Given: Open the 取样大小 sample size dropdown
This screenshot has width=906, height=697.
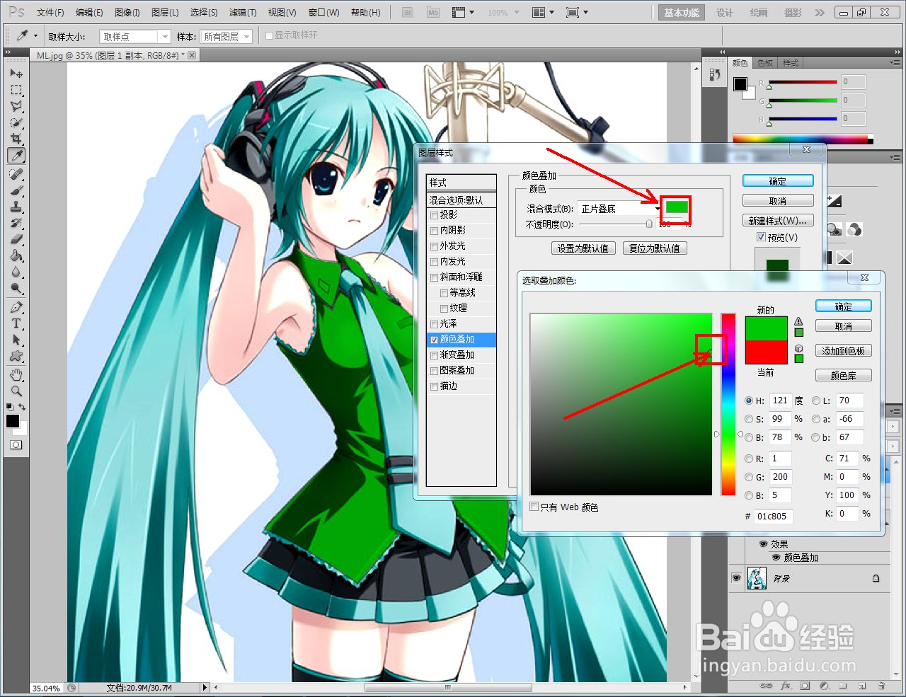Looking at the screenshot, I should [135, 36].
